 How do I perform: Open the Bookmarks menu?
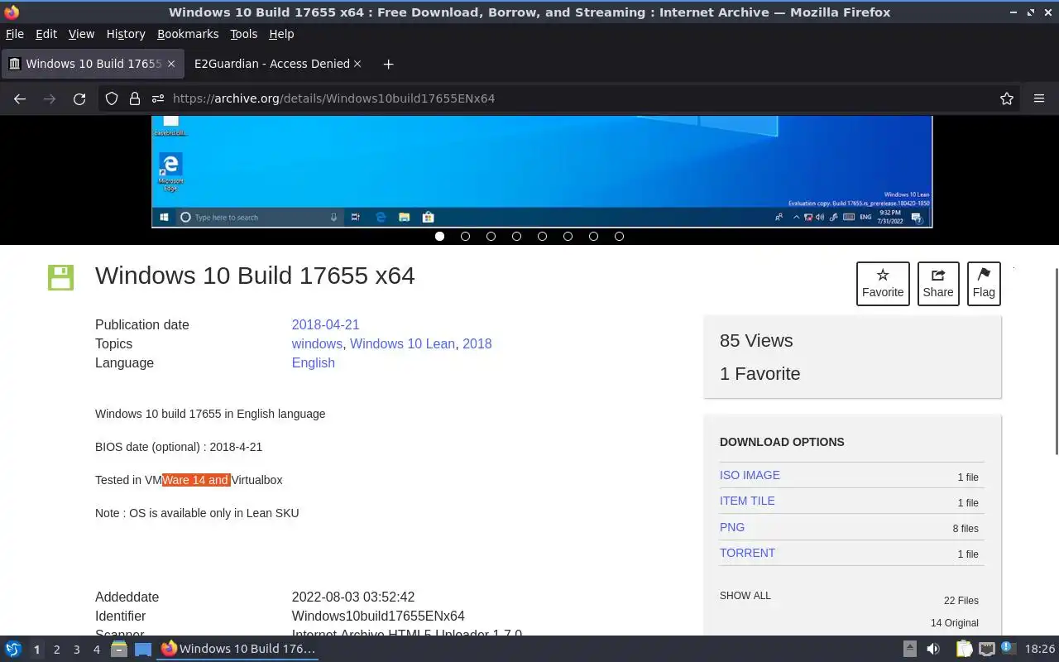coord(188,34)
